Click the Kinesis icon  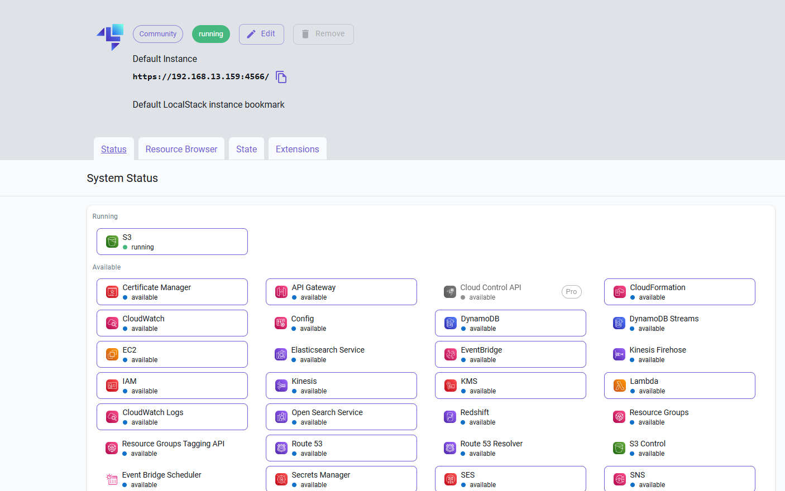tap(281, 386)
